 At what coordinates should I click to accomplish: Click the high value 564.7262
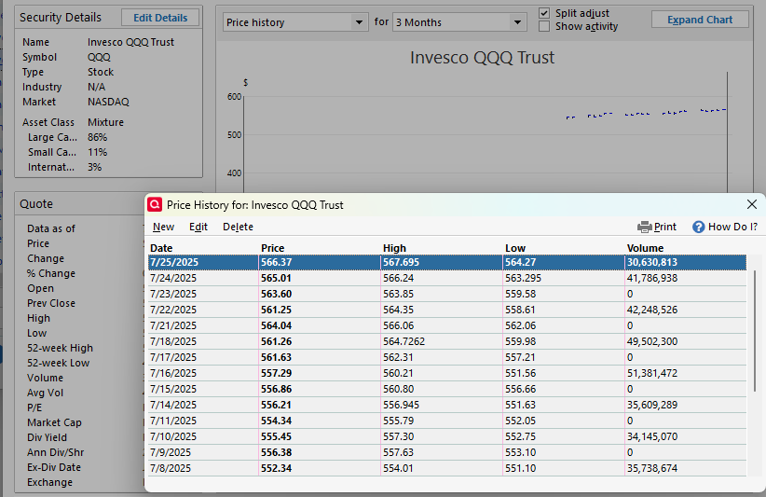404,341
